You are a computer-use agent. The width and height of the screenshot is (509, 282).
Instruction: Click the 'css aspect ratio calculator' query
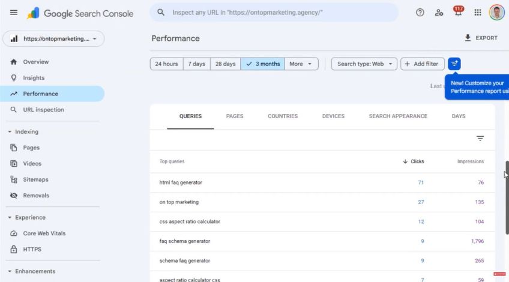(190, 221)
